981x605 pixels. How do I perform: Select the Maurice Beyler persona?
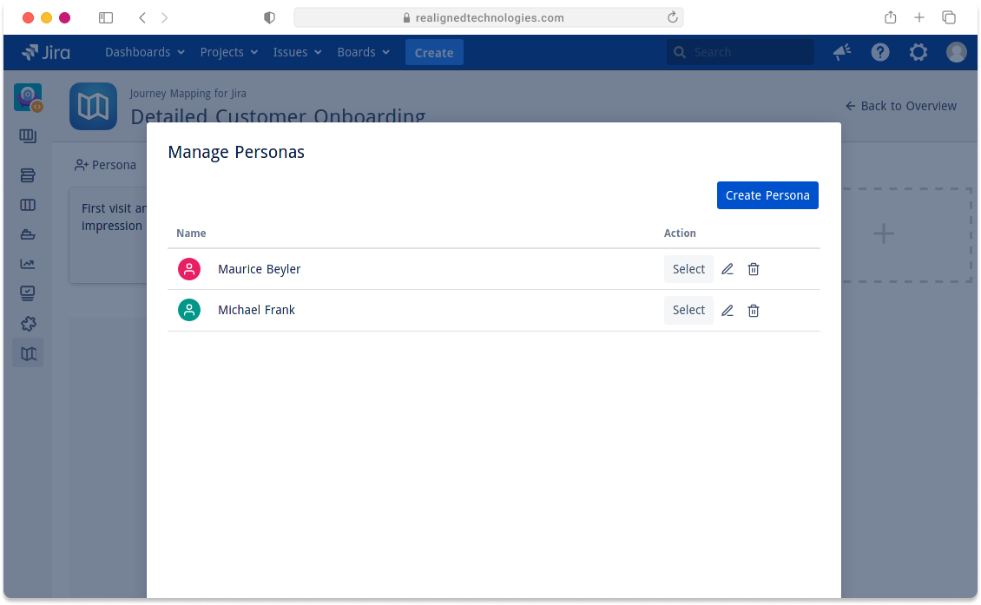[x=688, y=269]
